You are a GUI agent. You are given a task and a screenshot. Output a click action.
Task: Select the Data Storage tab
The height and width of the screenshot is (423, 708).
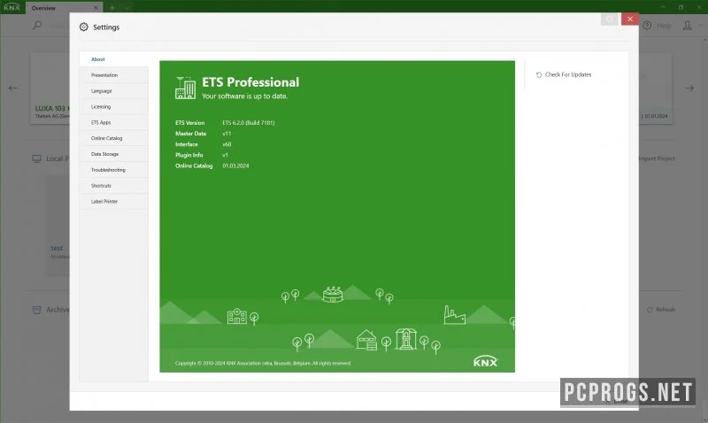pos(114,154)
